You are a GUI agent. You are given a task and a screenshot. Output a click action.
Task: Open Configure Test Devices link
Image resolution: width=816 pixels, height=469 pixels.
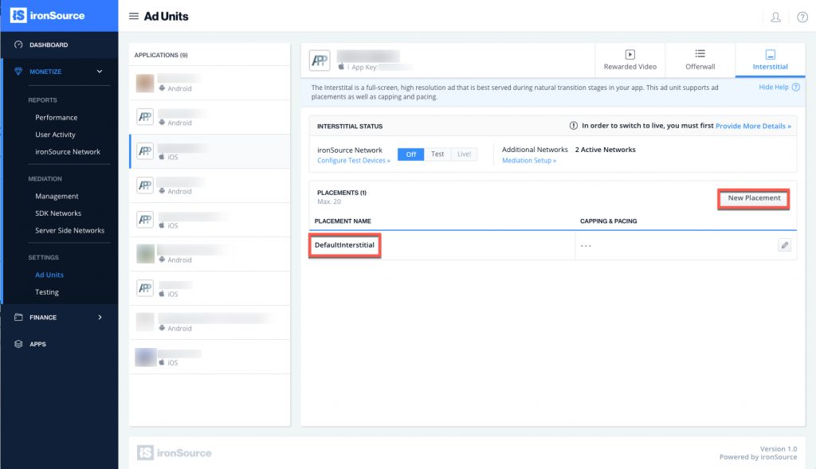(353, 161)
